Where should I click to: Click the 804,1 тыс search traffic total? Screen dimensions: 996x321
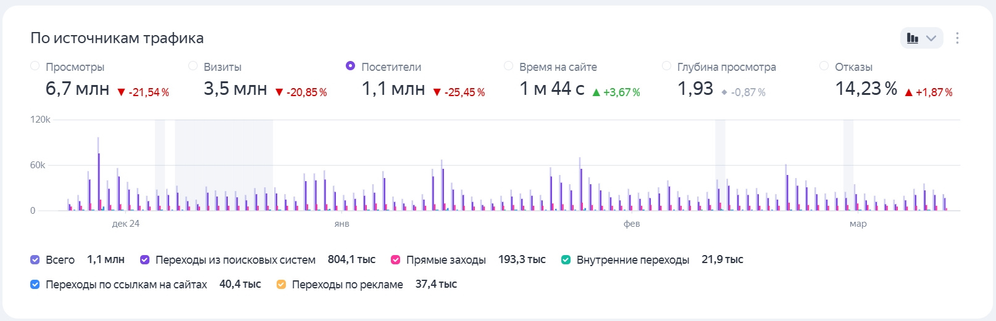pos(351,259)
